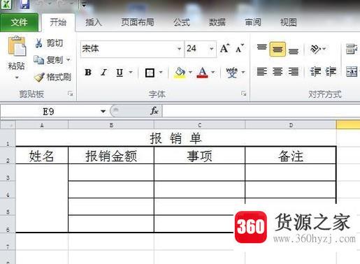The height and width of the screenshot is (264, 360).
Task: Apply cell borders with the border icon
Action: pyautogui.click(x=150, y=73)
